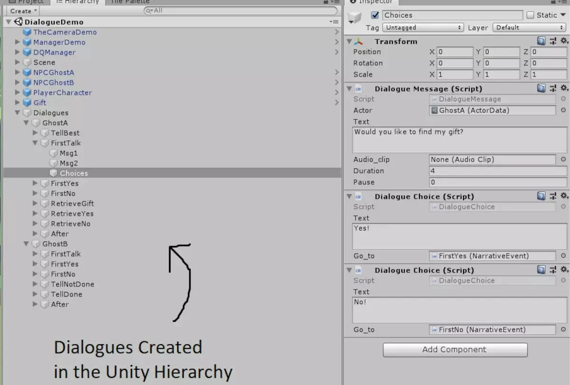The width and height of the screenshot is (570, 385).
Task: Click the Rotation Y field
Action: [502, 63]
